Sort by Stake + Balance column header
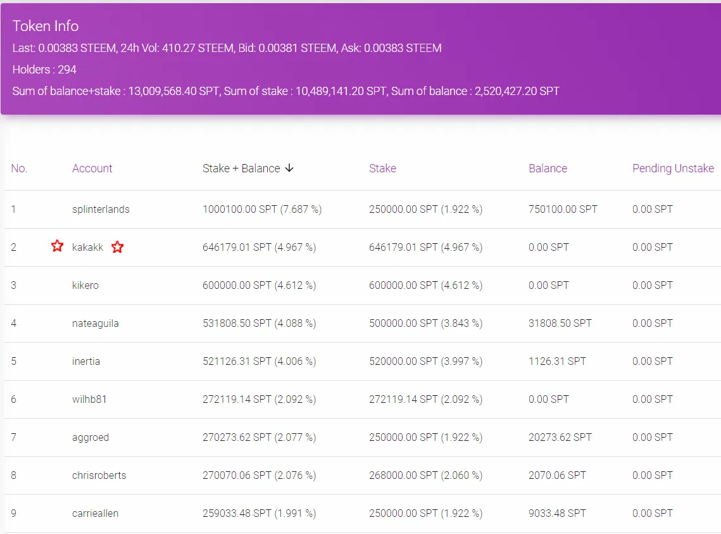721x534 pixels. coord(241,168)
